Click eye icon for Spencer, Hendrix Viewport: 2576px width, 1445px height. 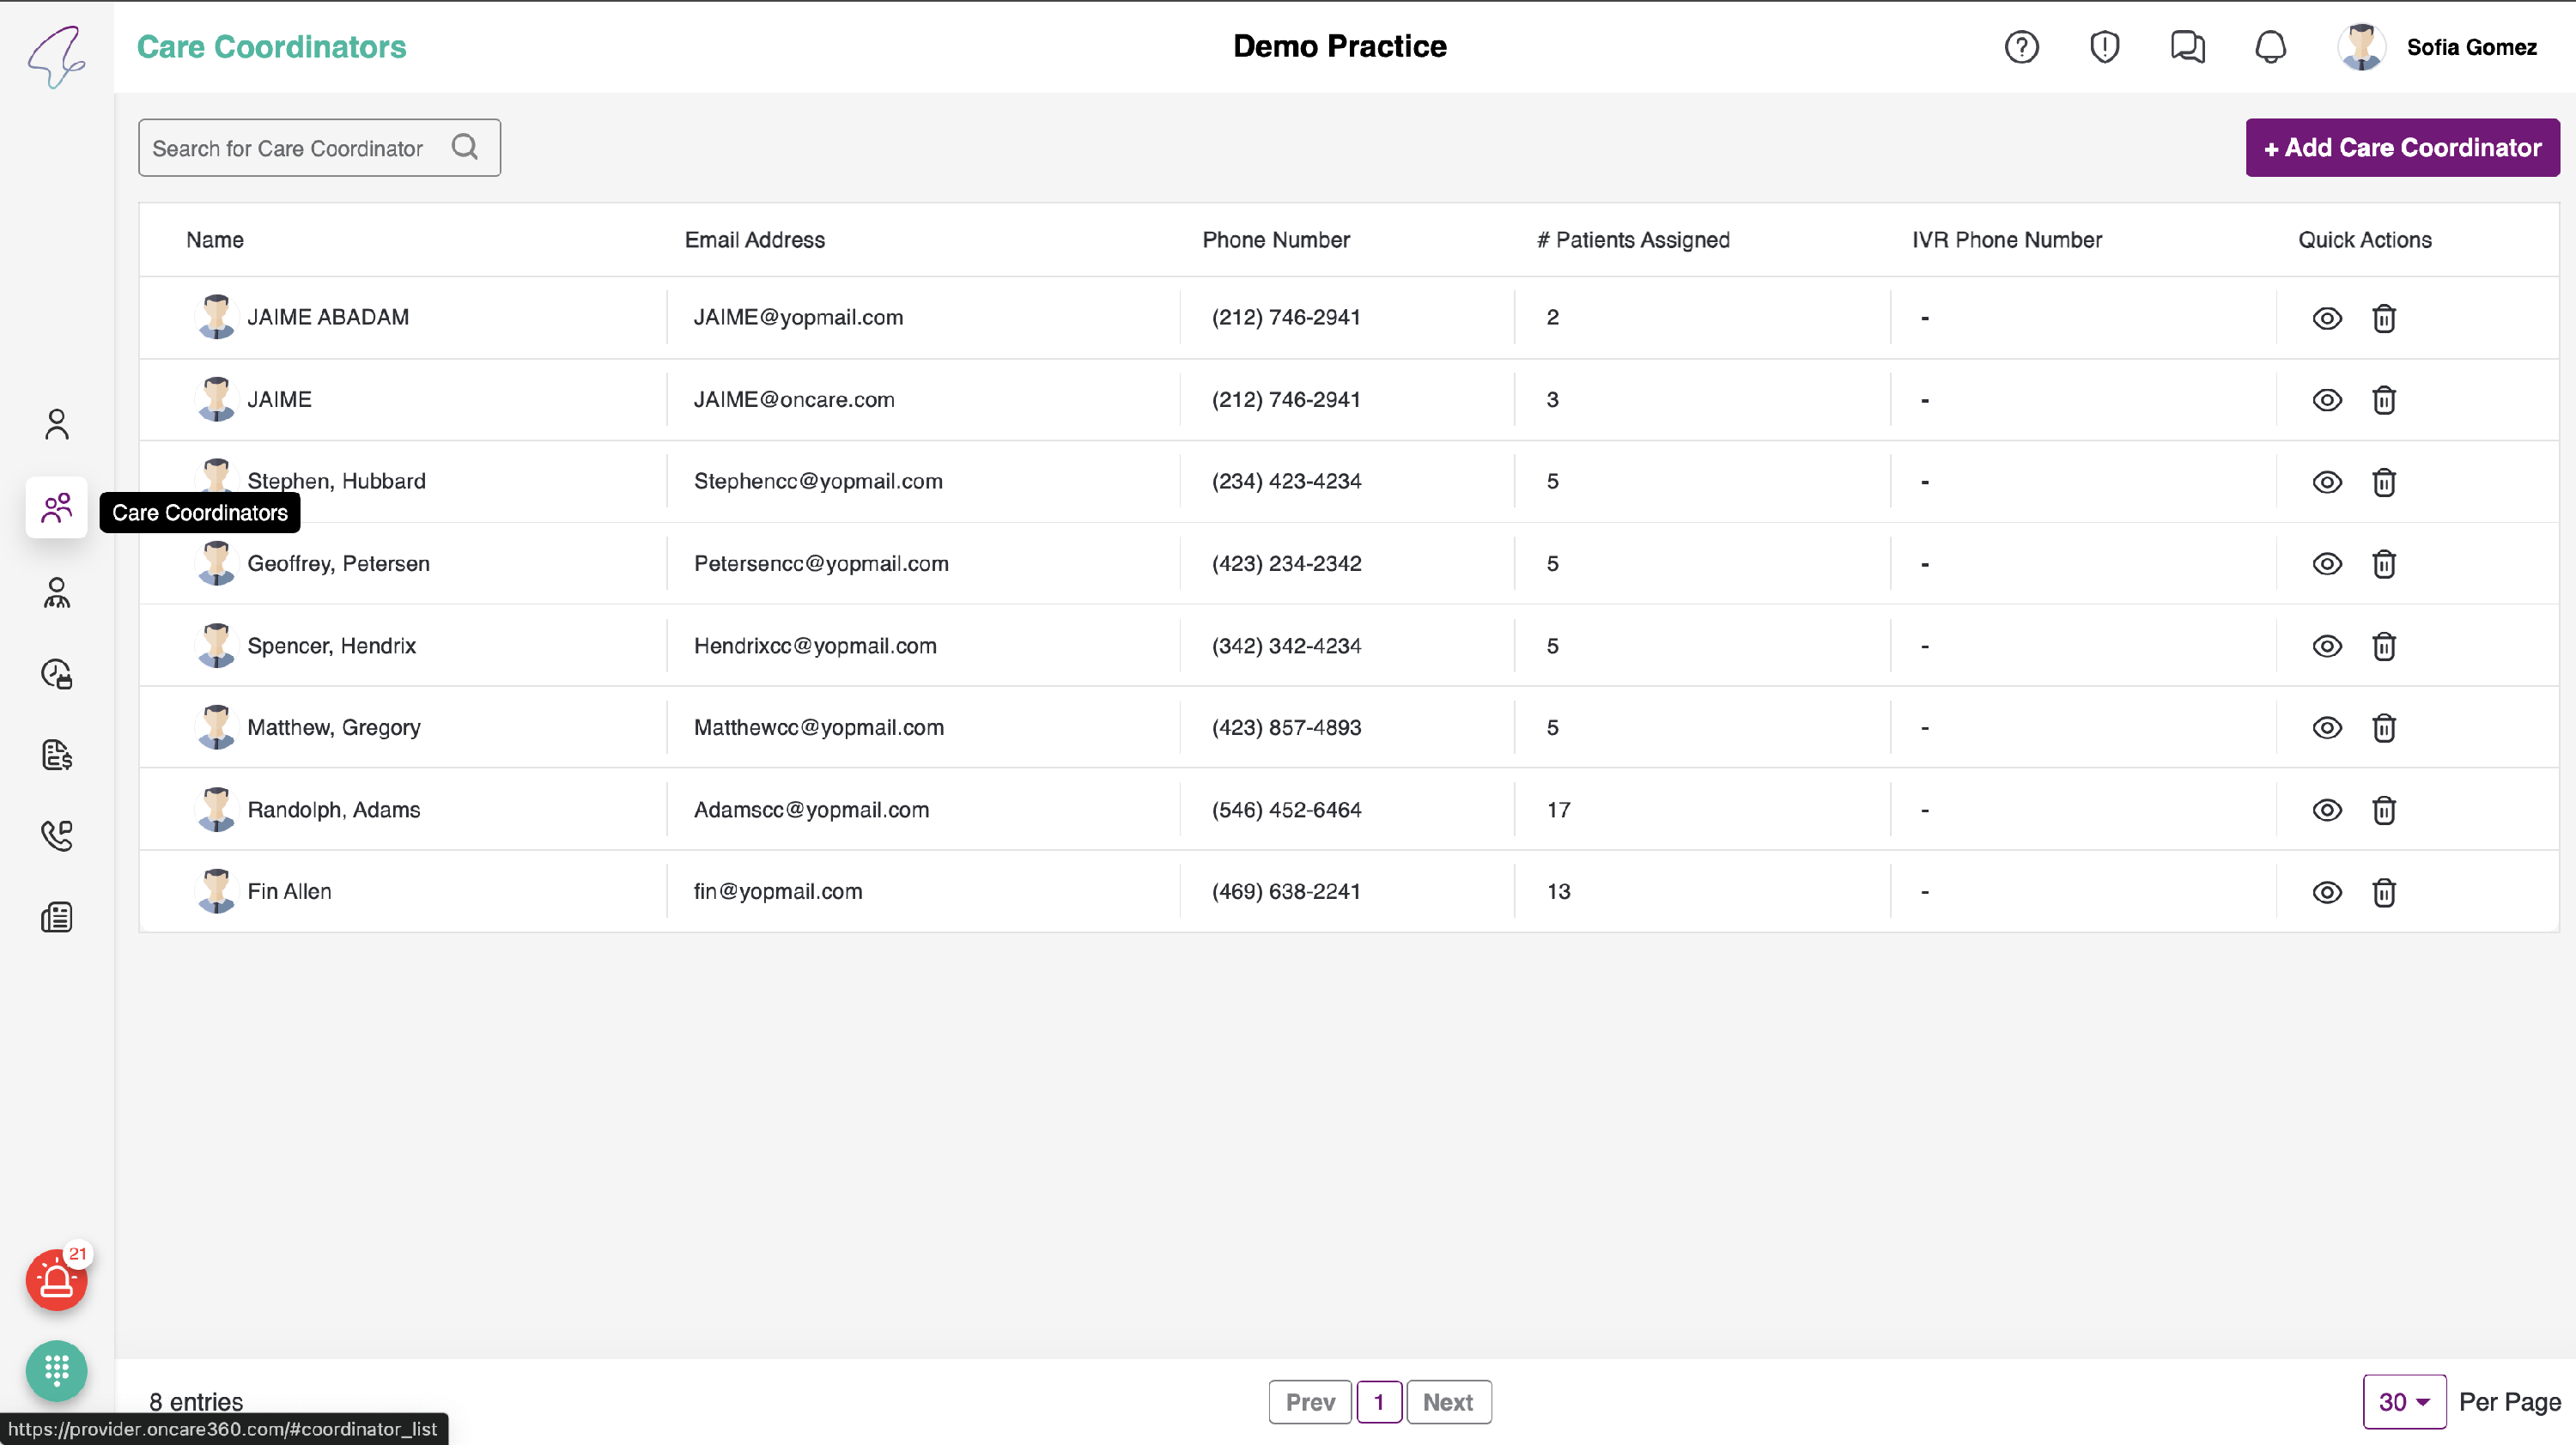(2327, 646)
